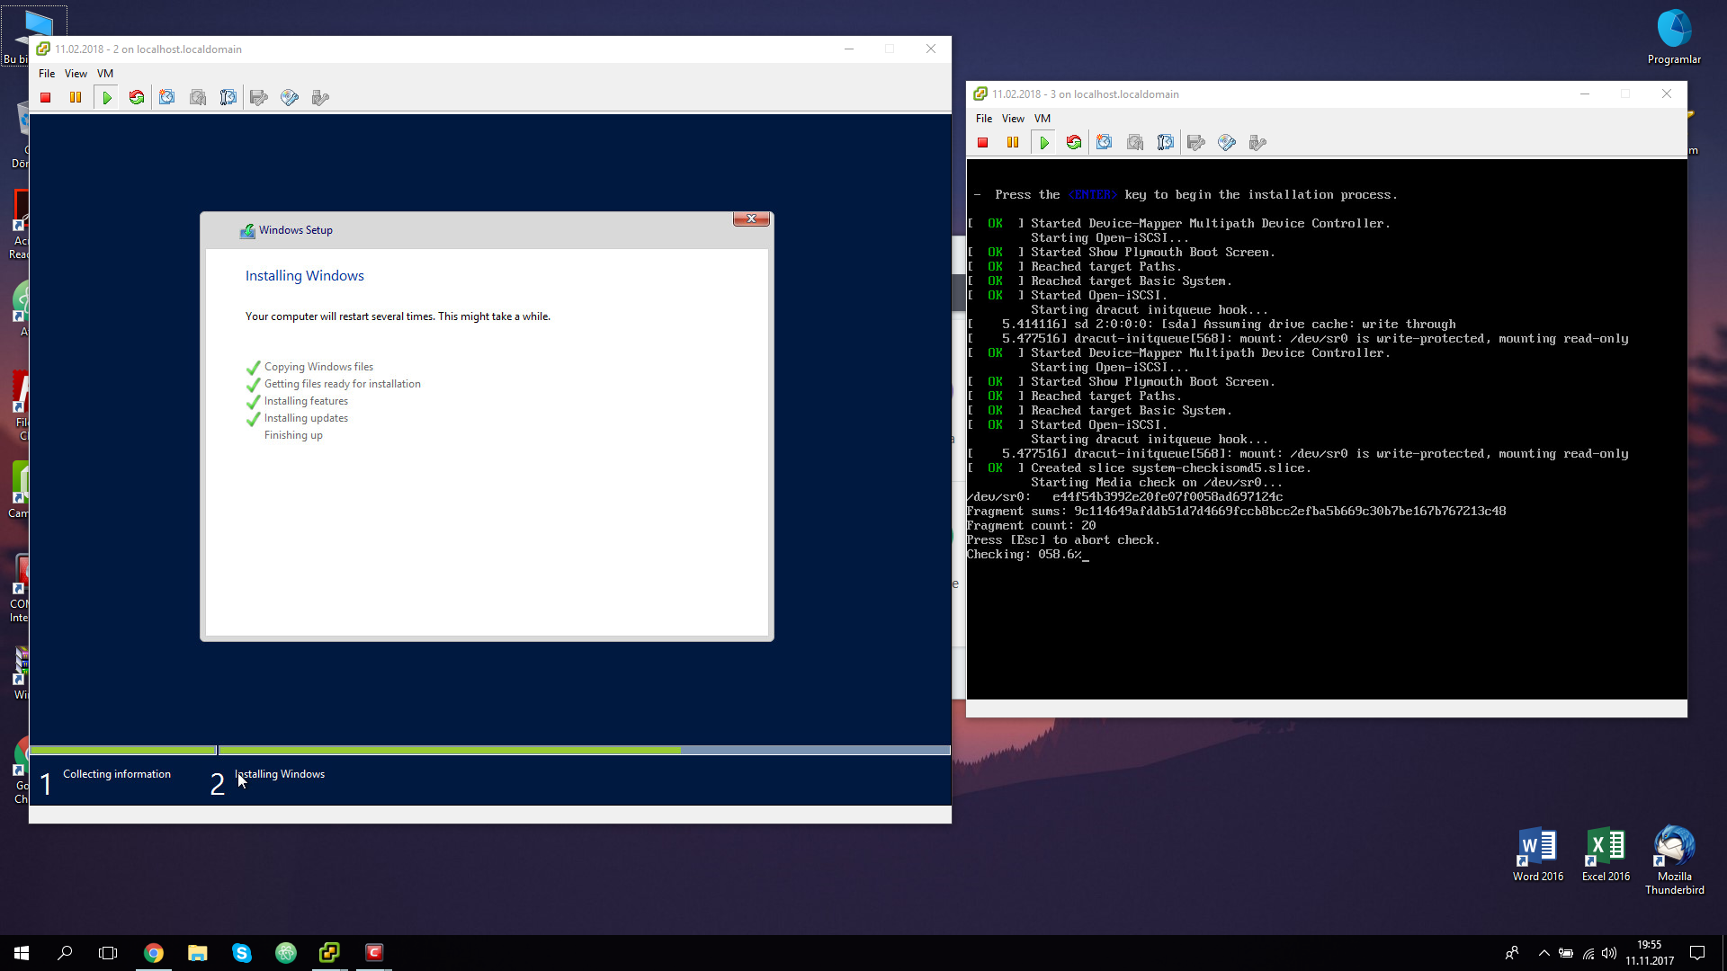Open File menu in VM 3 window
This screenshot has height=971, width=1727.
(x=984, y=119)
